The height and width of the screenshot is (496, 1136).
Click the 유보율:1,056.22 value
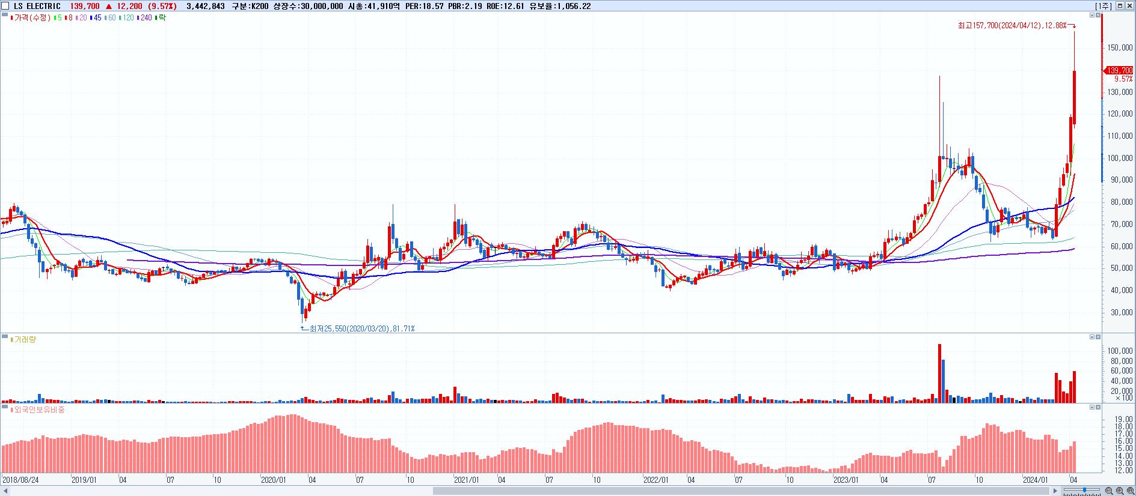(x=560, y=6)
